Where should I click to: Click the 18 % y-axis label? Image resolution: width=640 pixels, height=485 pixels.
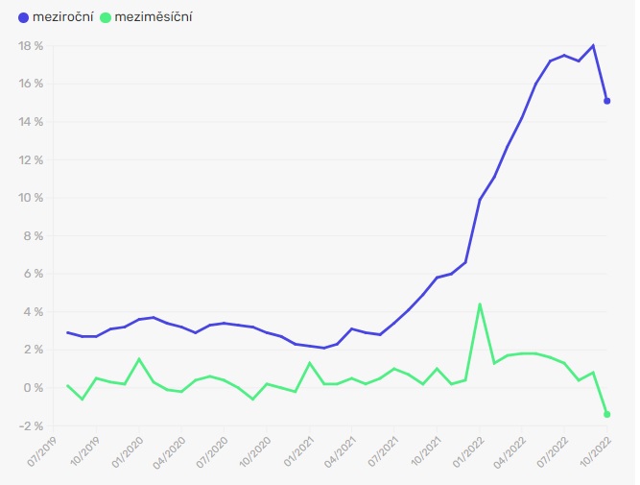coord(31,46)
